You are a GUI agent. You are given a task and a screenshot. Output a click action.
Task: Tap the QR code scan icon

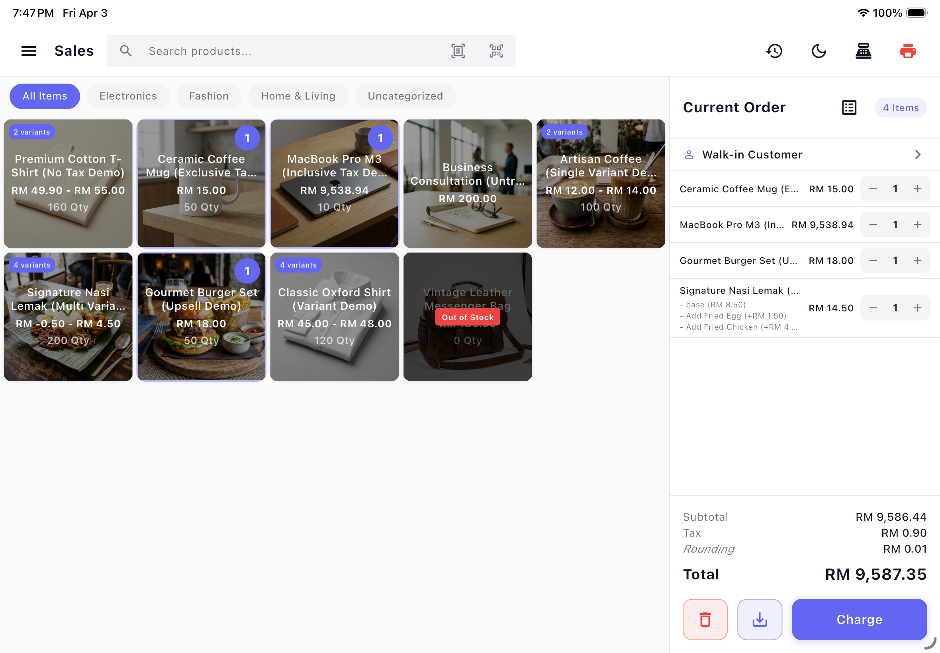click(x=496, y=51)
